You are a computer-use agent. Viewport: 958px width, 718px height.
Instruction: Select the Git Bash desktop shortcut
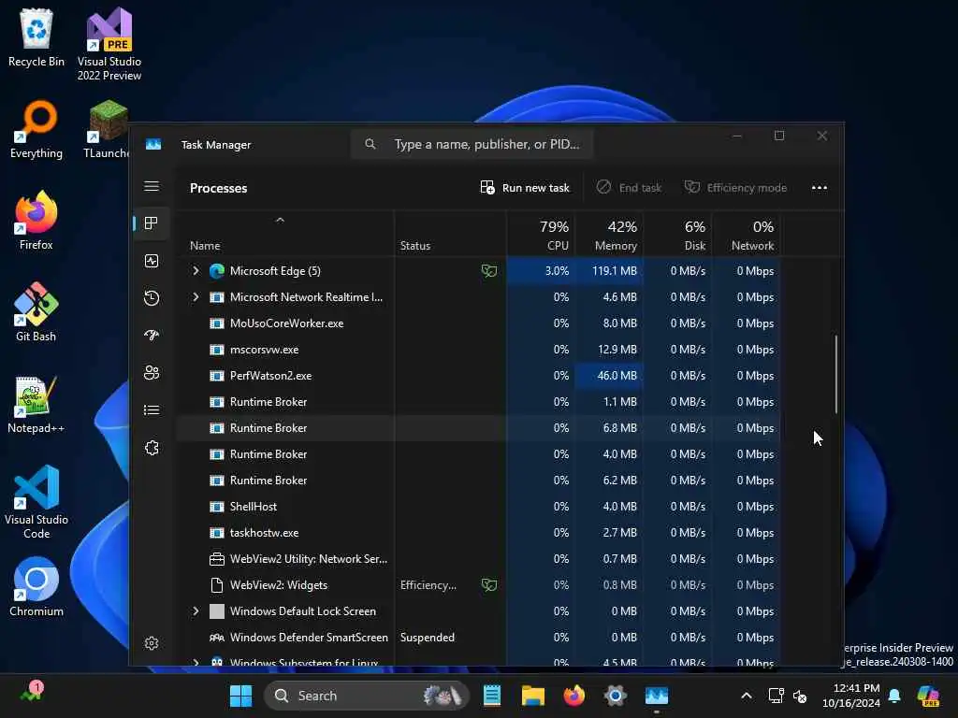pyautogui.click(x=36, y=312)
